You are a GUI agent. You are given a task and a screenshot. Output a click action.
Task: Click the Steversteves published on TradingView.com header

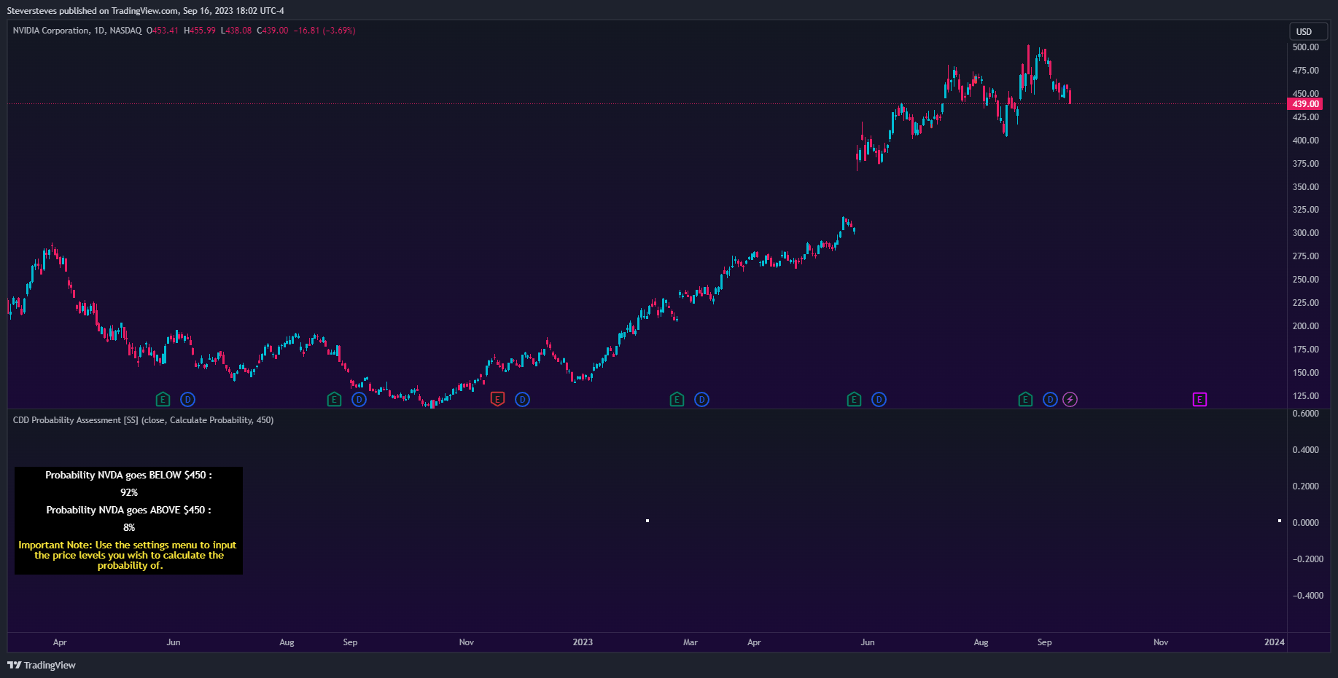tap(146, 11)
